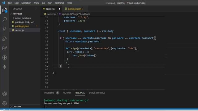Switch to the server.js editor tab
198x111 pixels.
52,9
